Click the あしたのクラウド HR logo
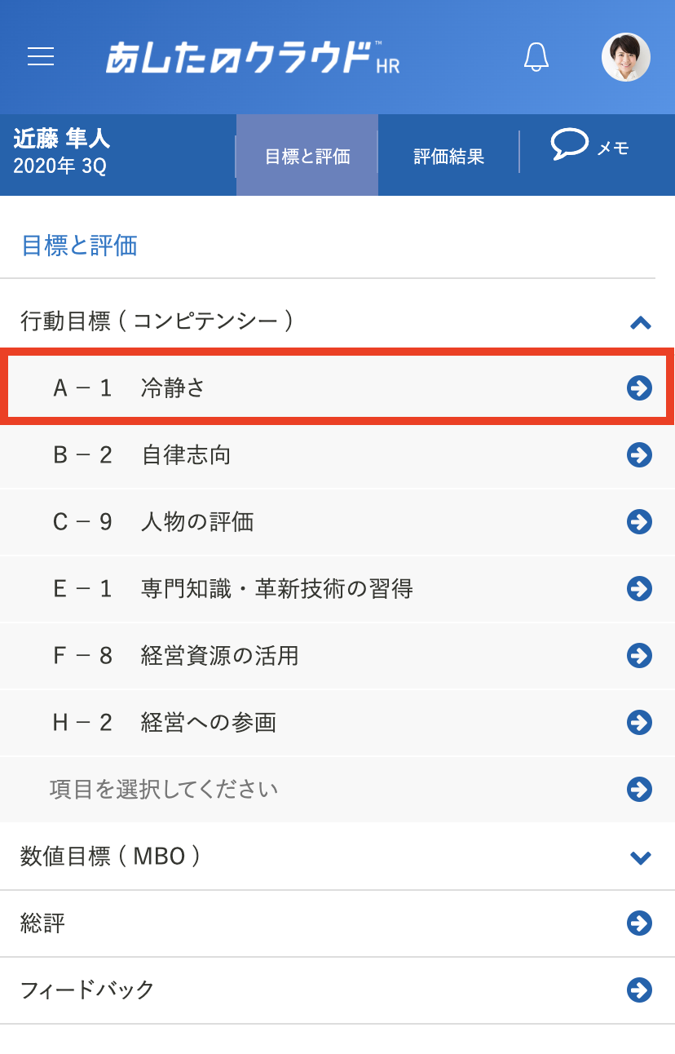 click(253, 57)
